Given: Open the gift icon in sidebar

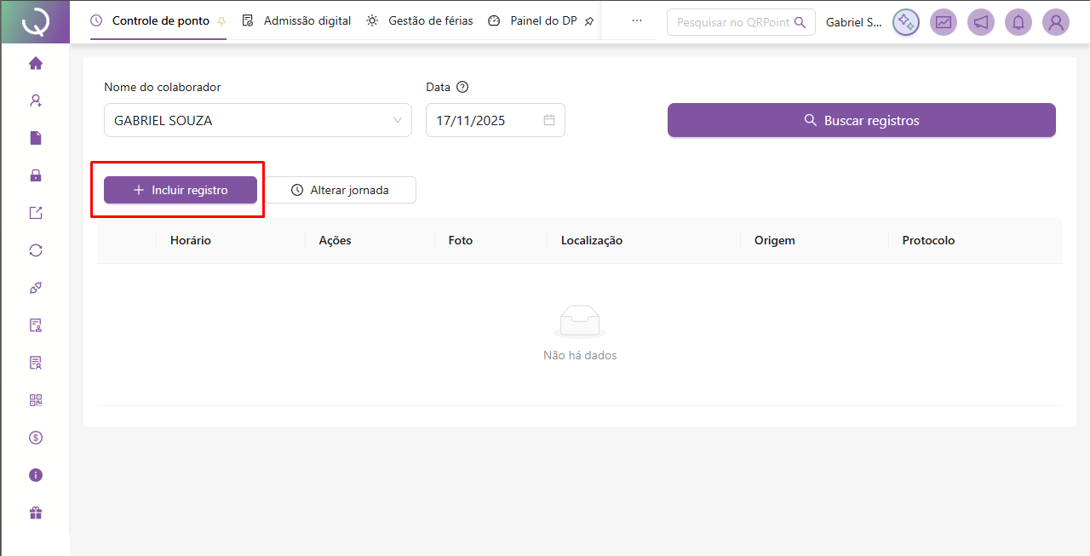Looking at the screenshot, I should tap(36, 513).
